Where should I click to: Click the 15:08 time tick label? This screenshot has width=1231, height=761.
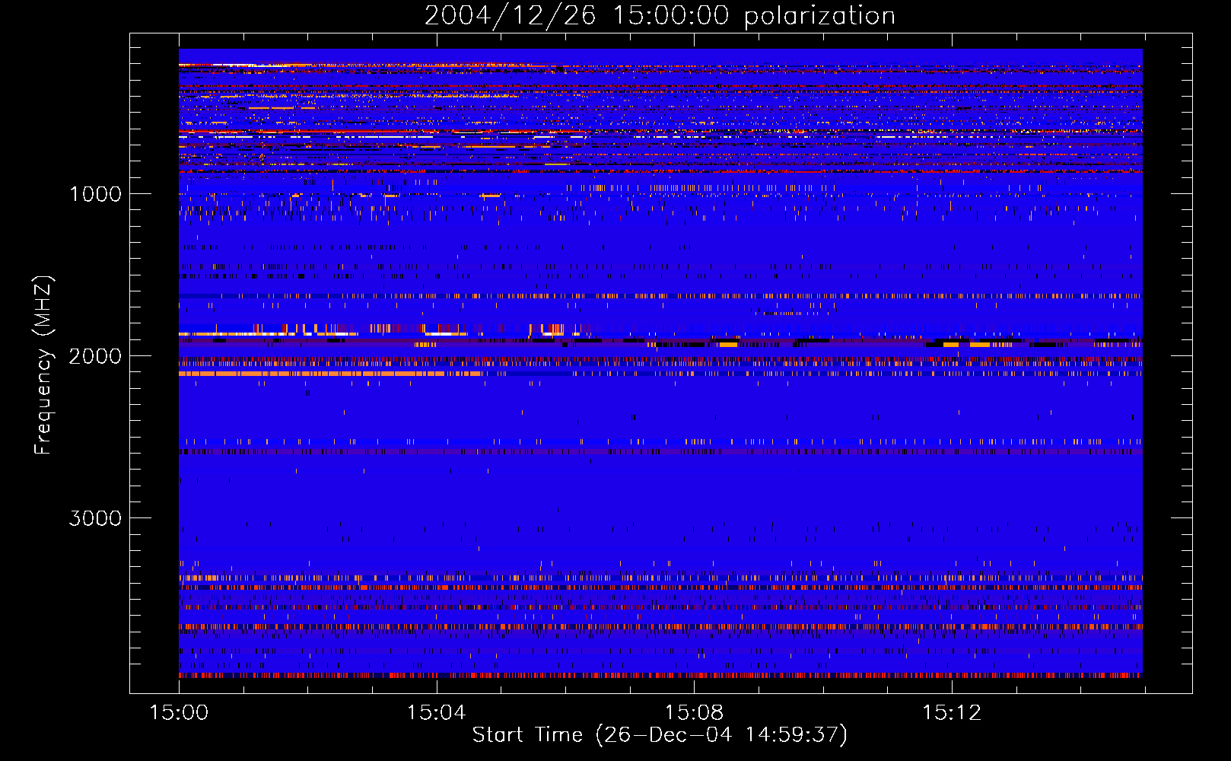(694, 712)
